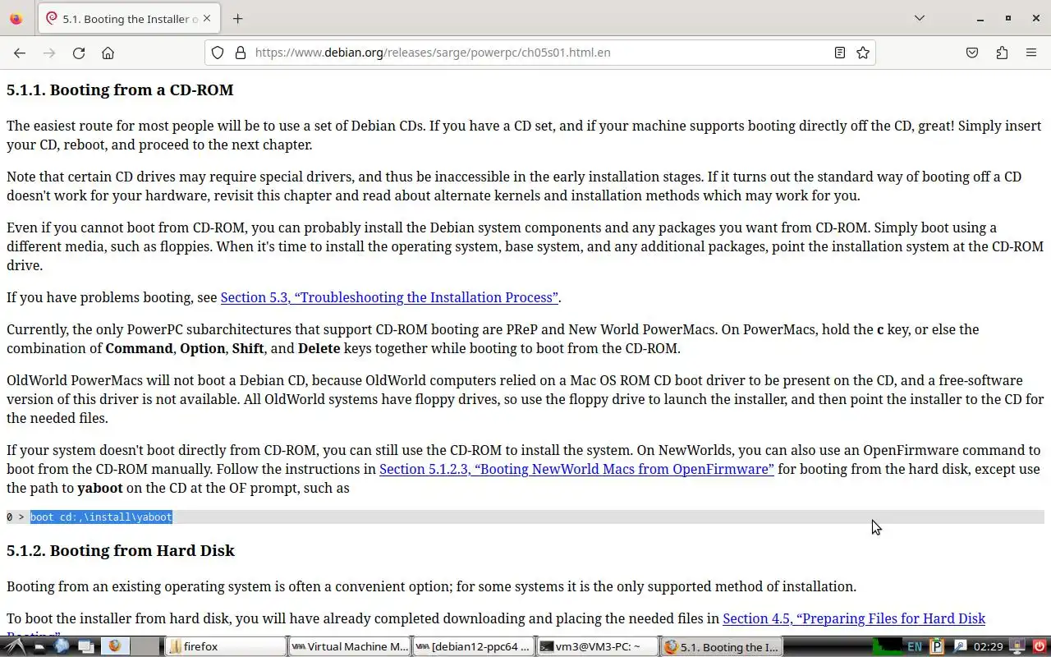View site security padlock information

[x=241, y=53]
